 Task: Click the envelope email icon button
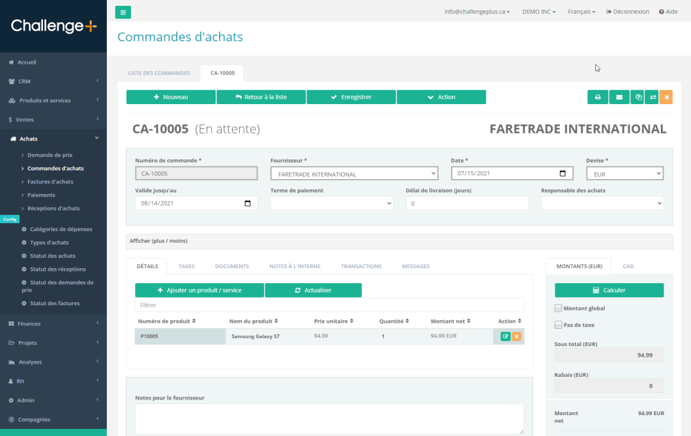pos(619,97)
